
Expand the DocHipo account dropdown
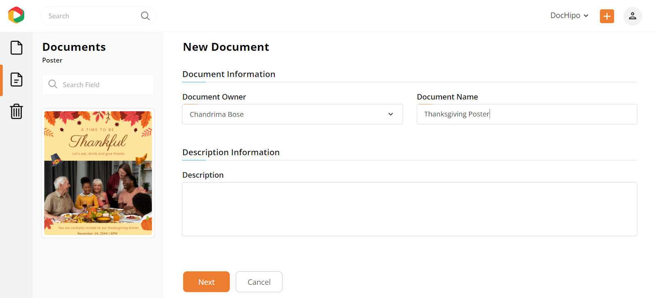[x=569, y=16]
